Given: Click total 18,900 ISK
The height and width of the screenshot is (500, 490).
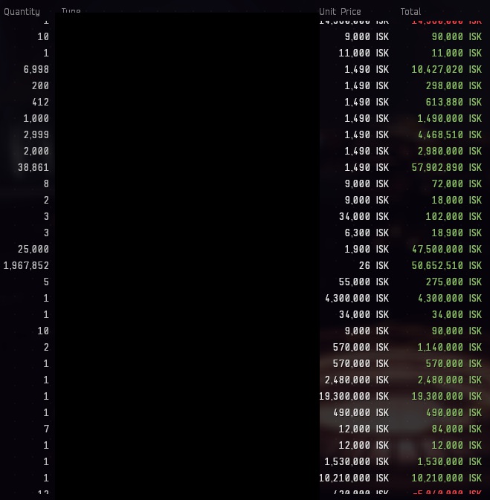Looking at the screenshot, I should [x=457, y=233].
